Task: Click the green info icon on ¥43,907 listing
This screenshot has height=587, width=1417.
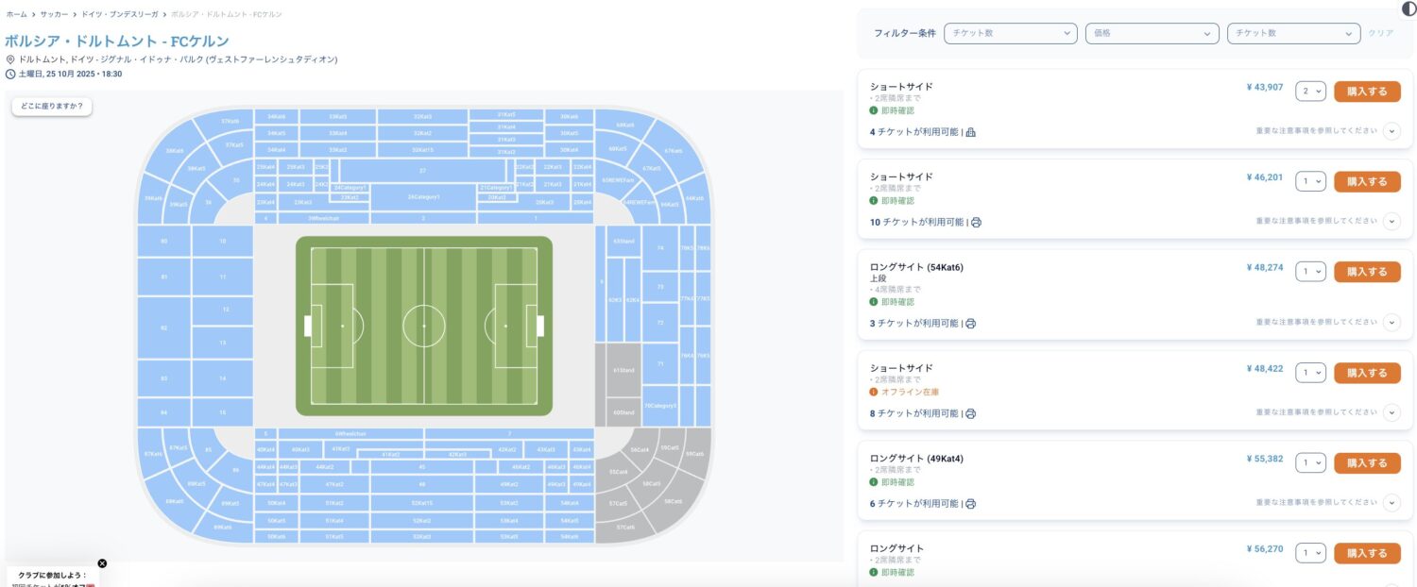Action: (874, 110)
